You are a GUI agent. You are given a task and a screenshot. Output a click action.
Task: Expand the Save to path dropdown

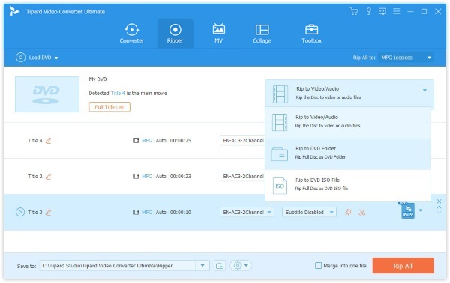pos(202,266)
